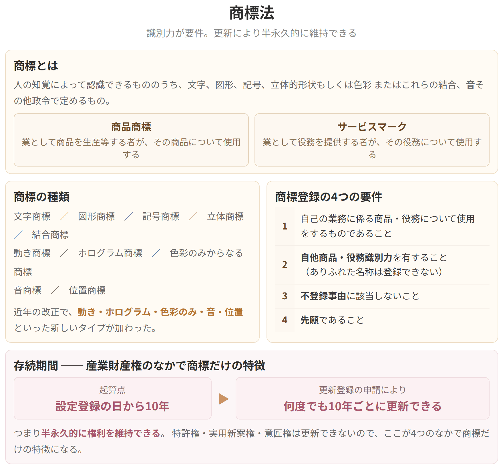Click the 立体商標 text

coord(226,217)
